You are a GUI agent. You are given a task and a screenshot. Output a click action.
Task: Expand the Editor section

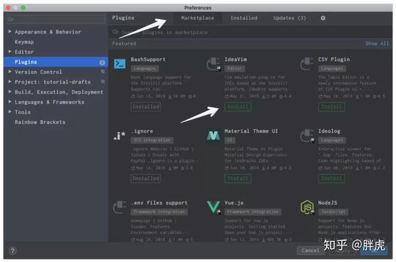tap(10, 51)
